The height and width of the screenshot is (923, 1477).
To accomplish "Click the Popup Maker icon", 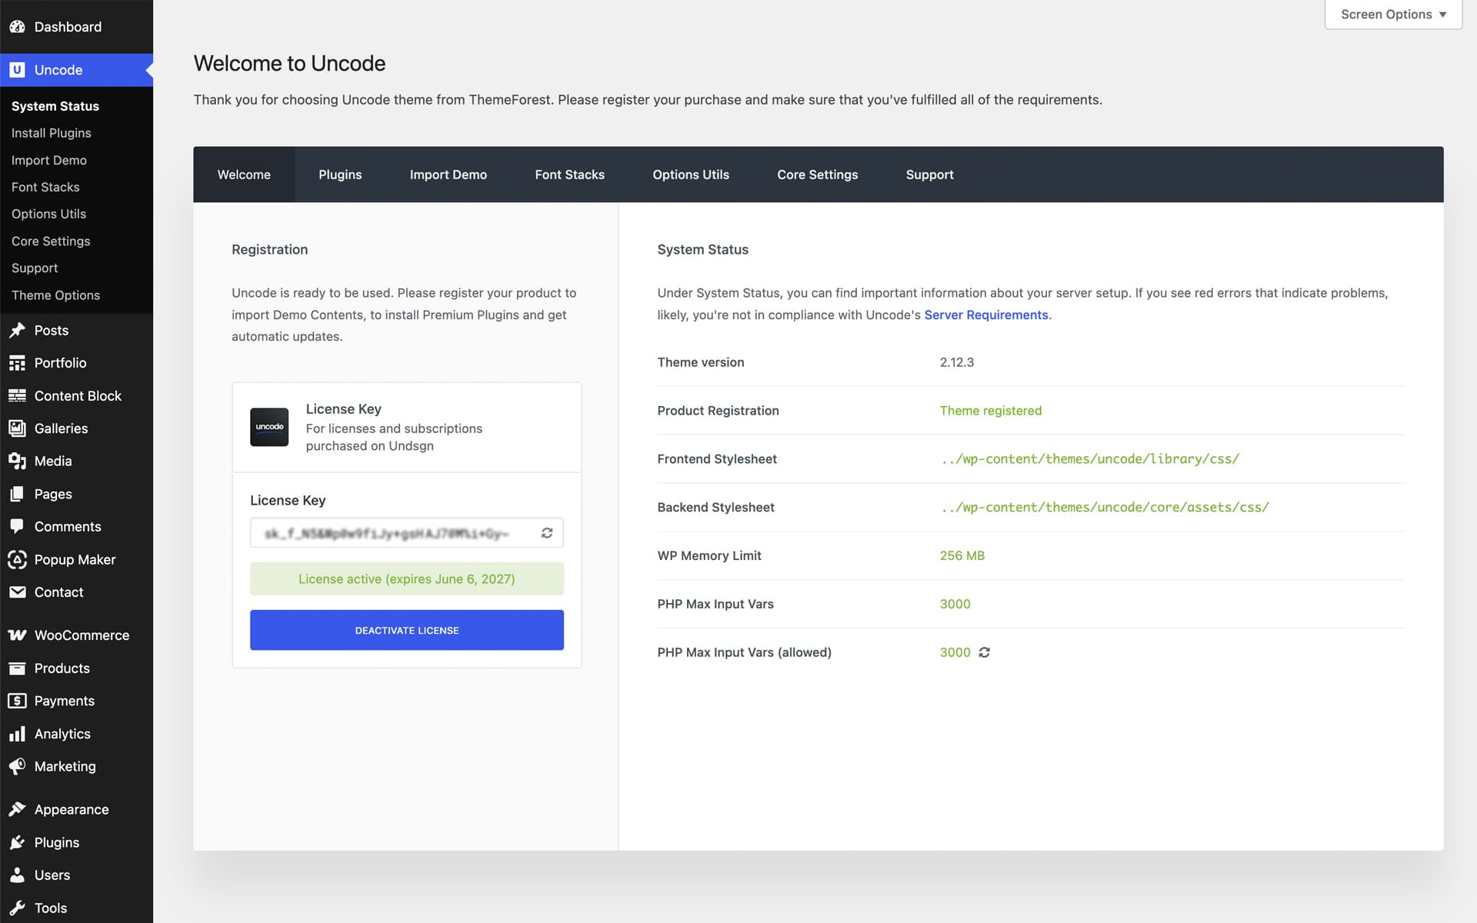I will pyautogui.click(x=17, y=560).
